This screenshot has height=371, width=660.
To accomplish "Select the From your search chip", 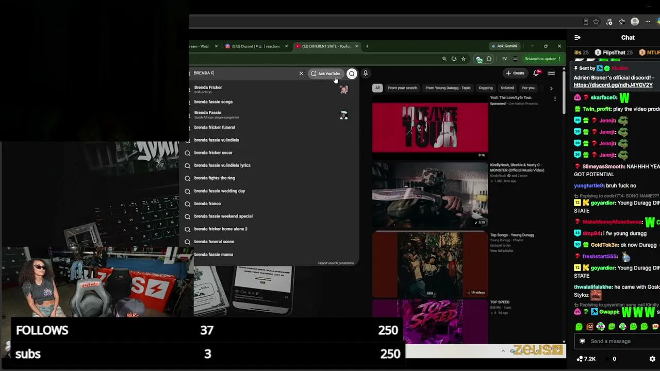I will (402, 88).
